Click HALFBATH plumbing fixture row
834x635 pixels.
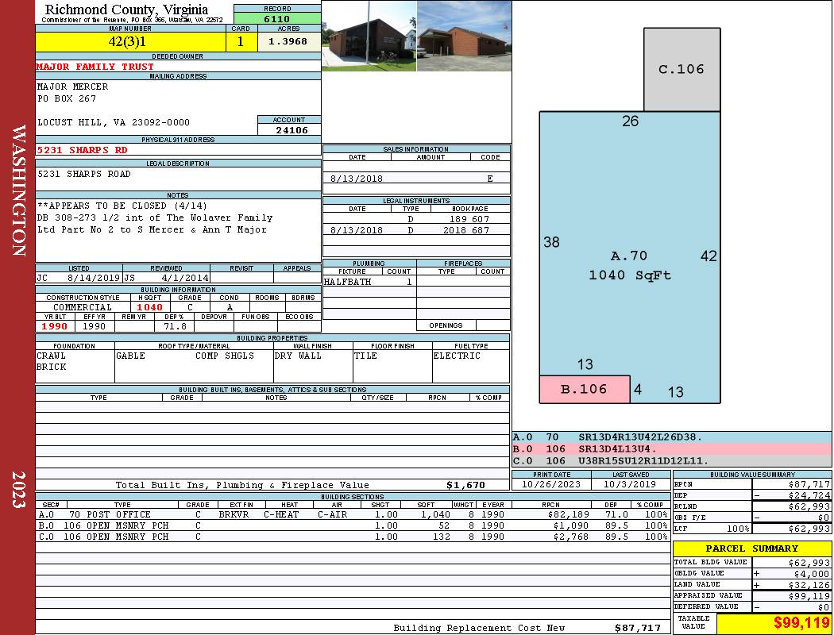click(x=369, y=282)
